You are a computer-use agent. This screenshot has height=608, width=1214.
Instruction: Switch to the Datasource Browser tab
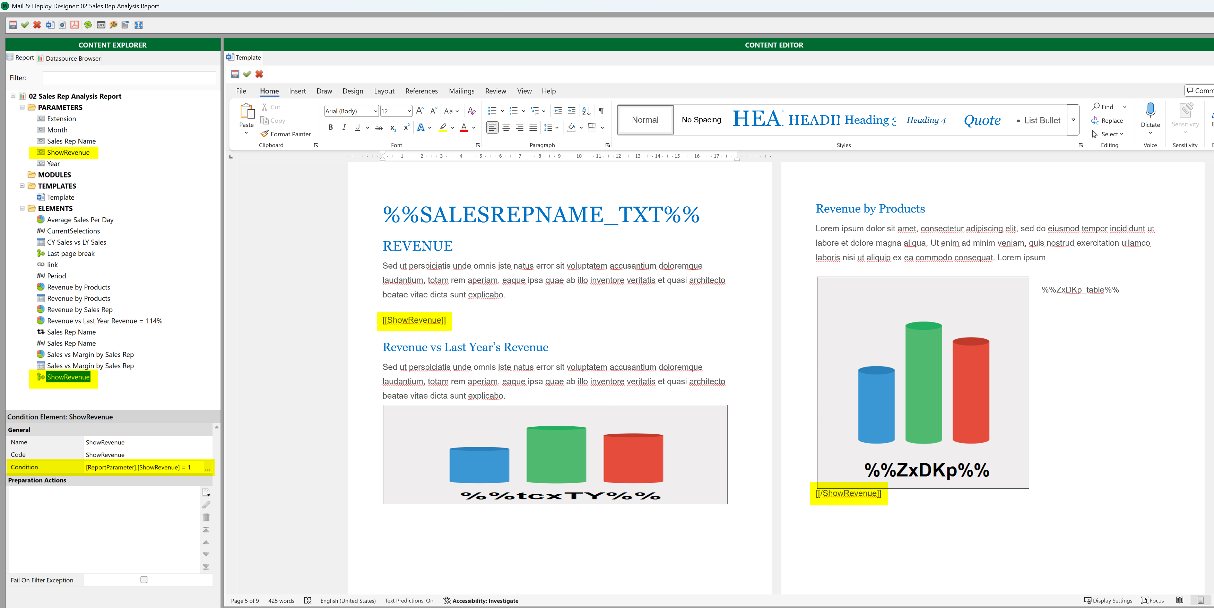tap(72, 59)
